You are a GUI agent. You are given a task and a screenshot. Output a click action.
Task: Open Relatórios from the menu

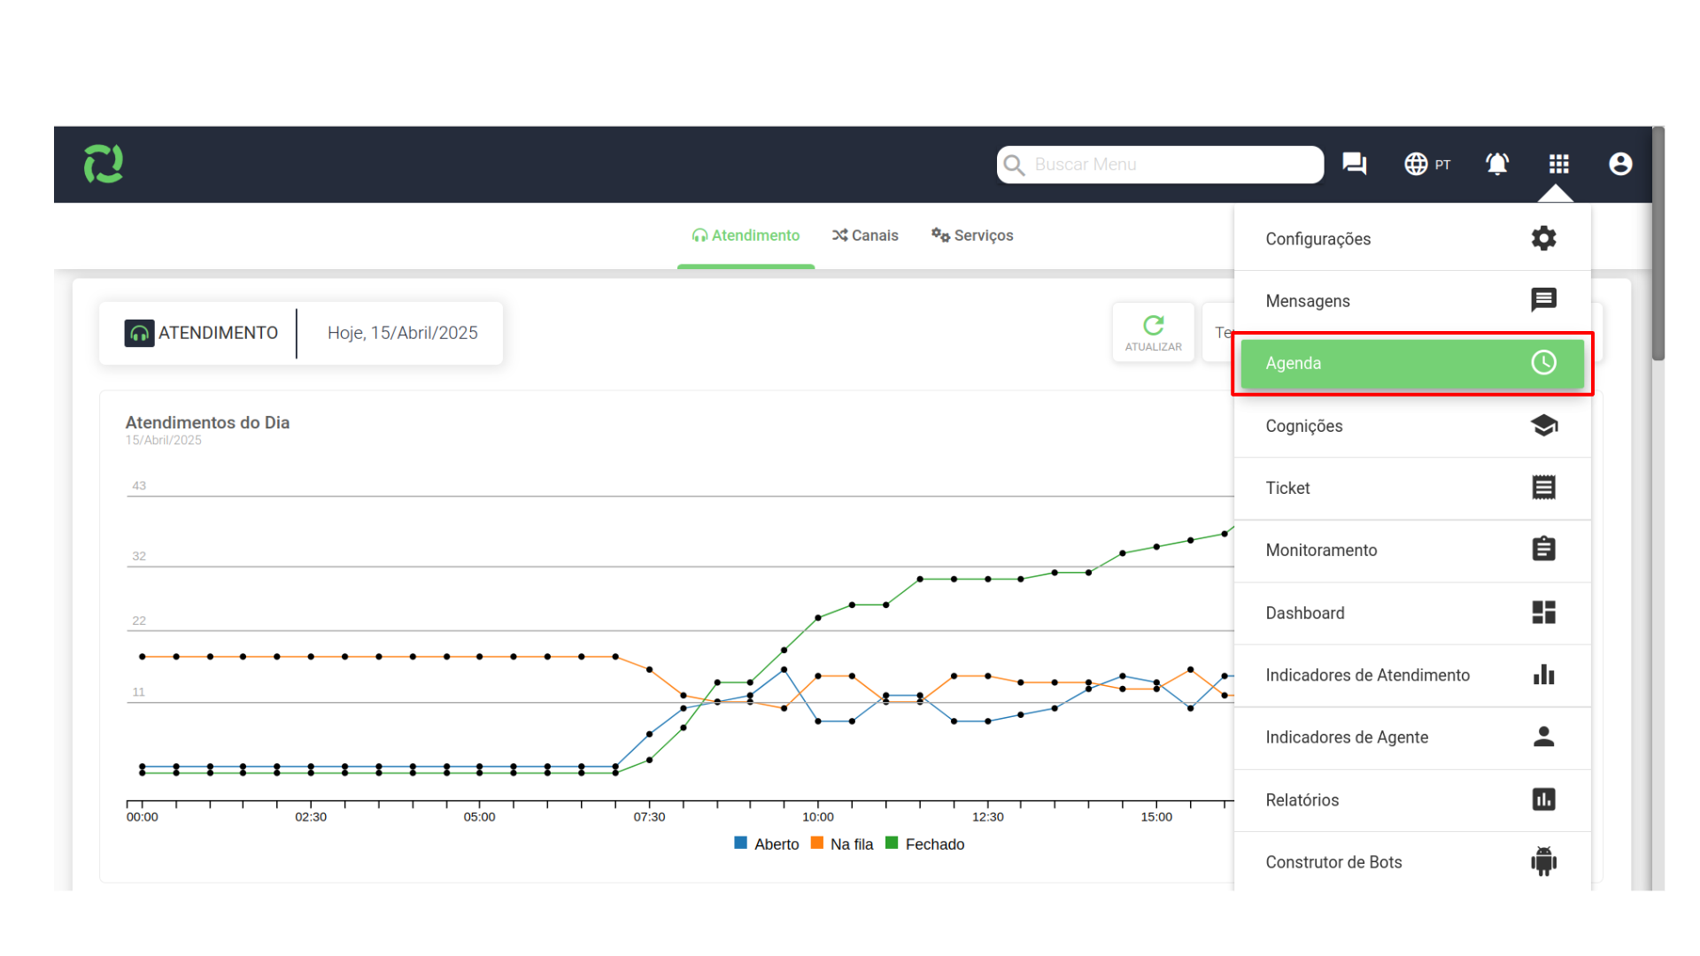[x=1412, y=800]
